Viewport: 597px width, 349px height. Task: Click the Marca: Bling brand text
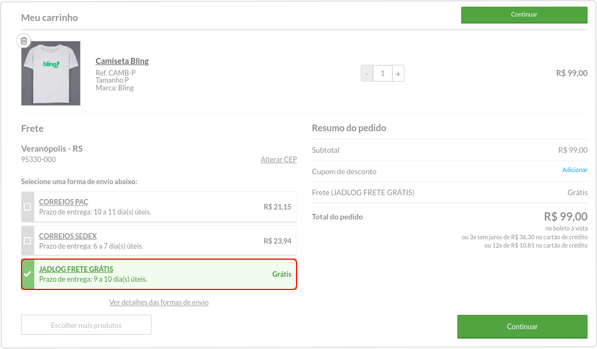click(x=115, y=88)
